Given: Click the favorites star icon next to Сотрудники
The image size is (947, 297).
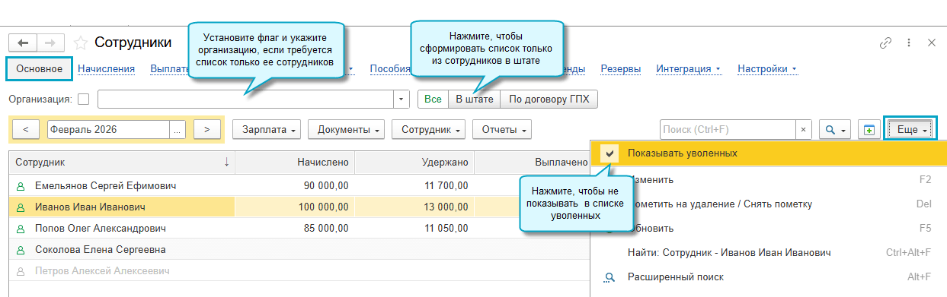Looking at the screenshot, I should 81,43.
